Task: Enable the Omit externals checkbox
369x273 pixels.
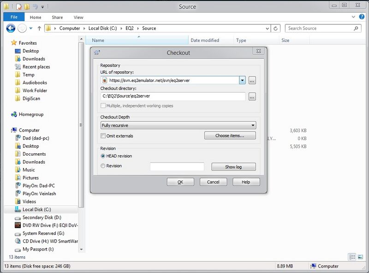Action: click(x=102, y=135)
